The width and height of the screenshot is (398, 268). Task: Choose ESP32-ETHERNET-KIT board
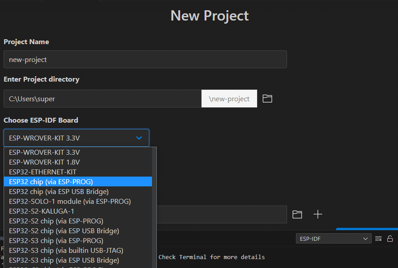coord(78,172)
